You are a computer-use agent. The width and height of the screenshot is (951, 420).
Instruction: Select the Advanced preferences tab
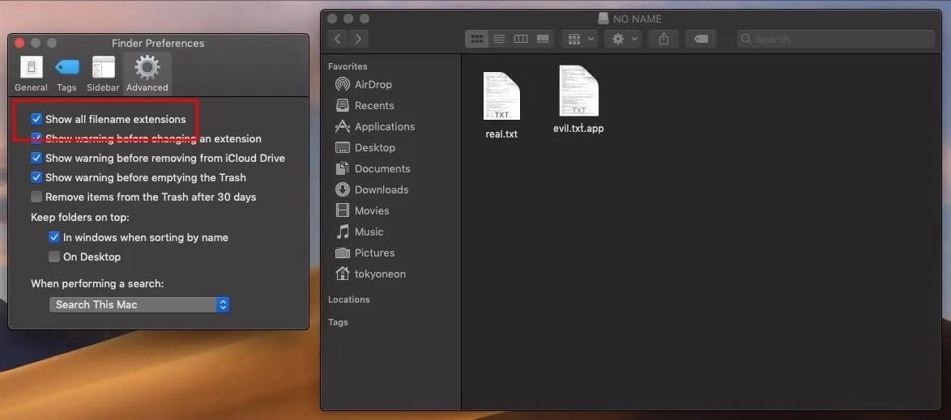pyautogui.click(x=147, y=74)
